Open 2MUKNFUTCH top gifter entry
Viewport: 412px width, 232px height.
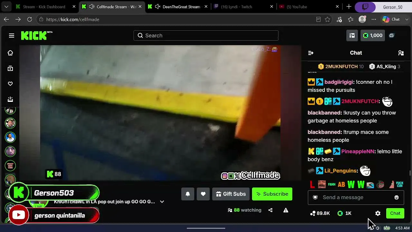341,66
